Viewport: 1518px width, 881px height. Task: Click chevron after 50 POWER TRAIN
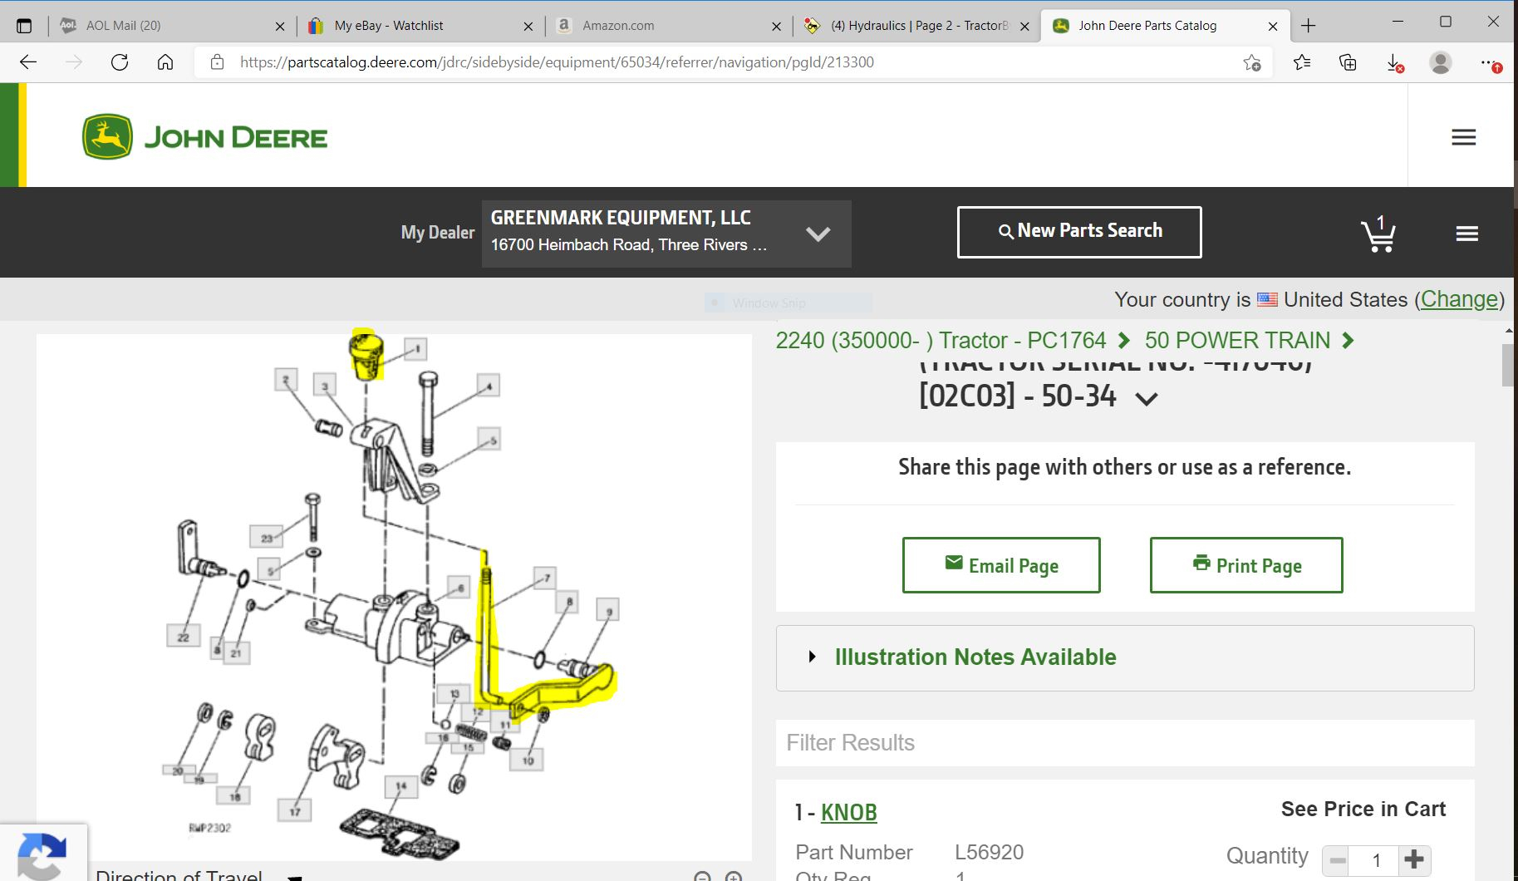[x=1348, y=341]
